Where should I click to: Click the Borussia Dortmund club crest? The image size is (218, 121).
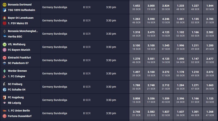pyautogui.click(x=4, y=5)
